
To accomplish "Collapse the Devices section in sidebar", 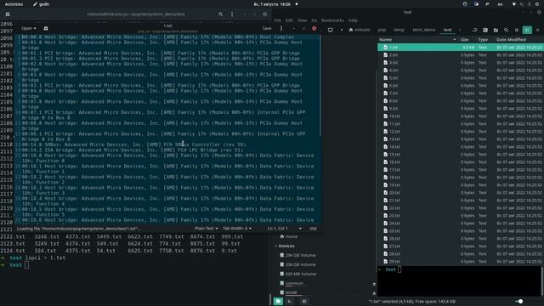I will tap(276, 246).
